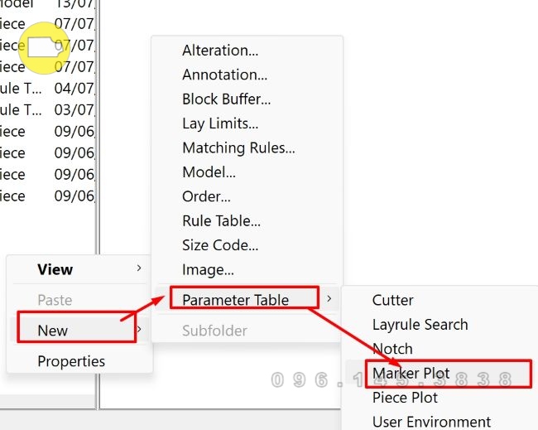Select New in context menu
Screen dimensions: 538x430
click(x=53, y=331)
